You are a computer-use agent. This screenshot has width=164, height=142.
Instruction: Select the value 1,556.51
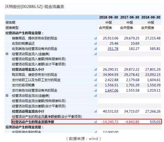[x=112, y=85]
